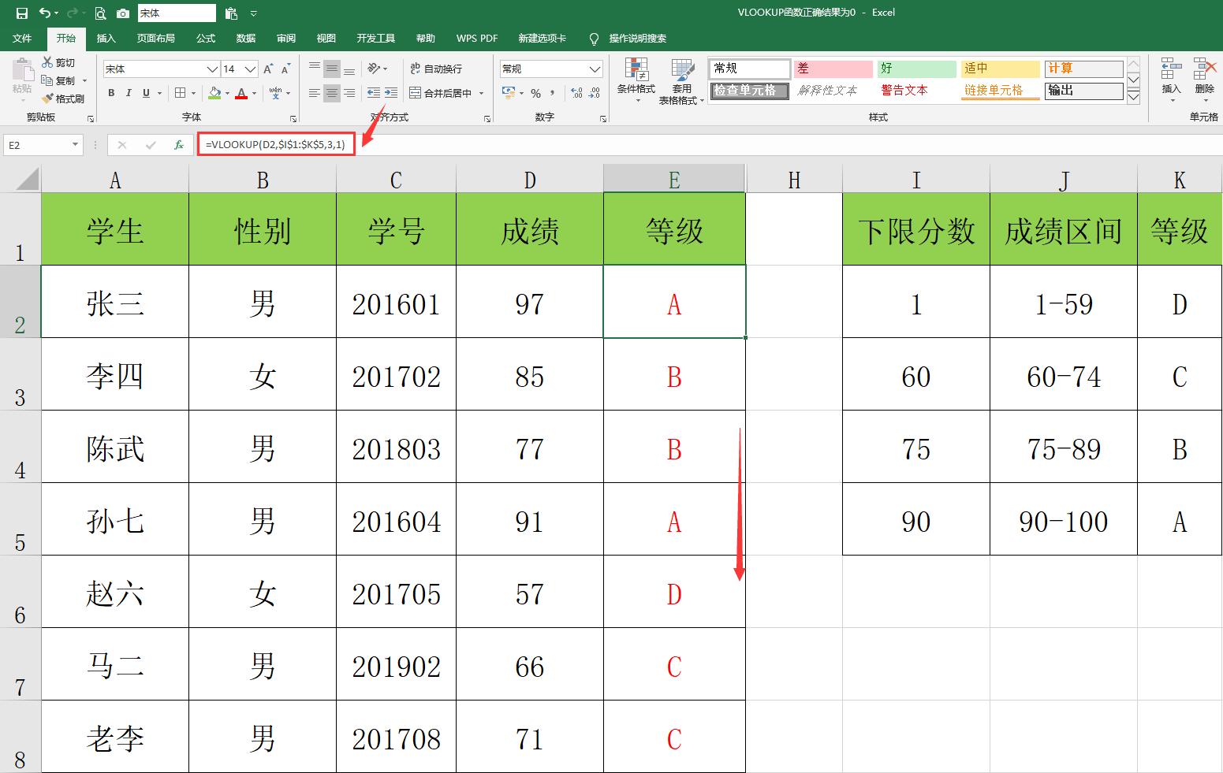Apply the Bad (差) cell style
The height and width of the screenshot is (773, 1223).
(x=833, y=69)
